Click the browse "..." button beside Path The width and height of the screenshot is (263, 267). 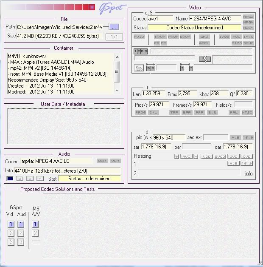(114, 27)
